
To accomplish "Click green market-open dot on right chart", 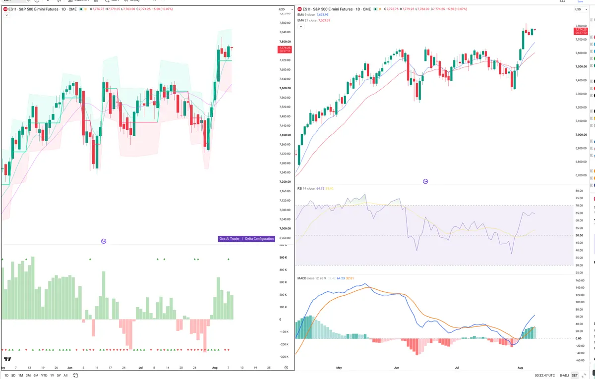I will pyautogui.click(x=376, y=9).
